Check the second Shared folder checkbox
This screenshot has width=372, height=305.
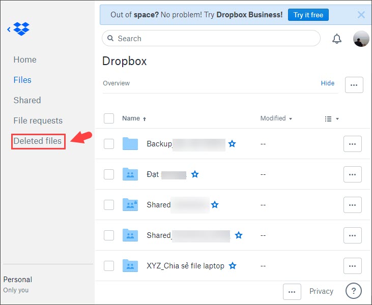point(109,235)
